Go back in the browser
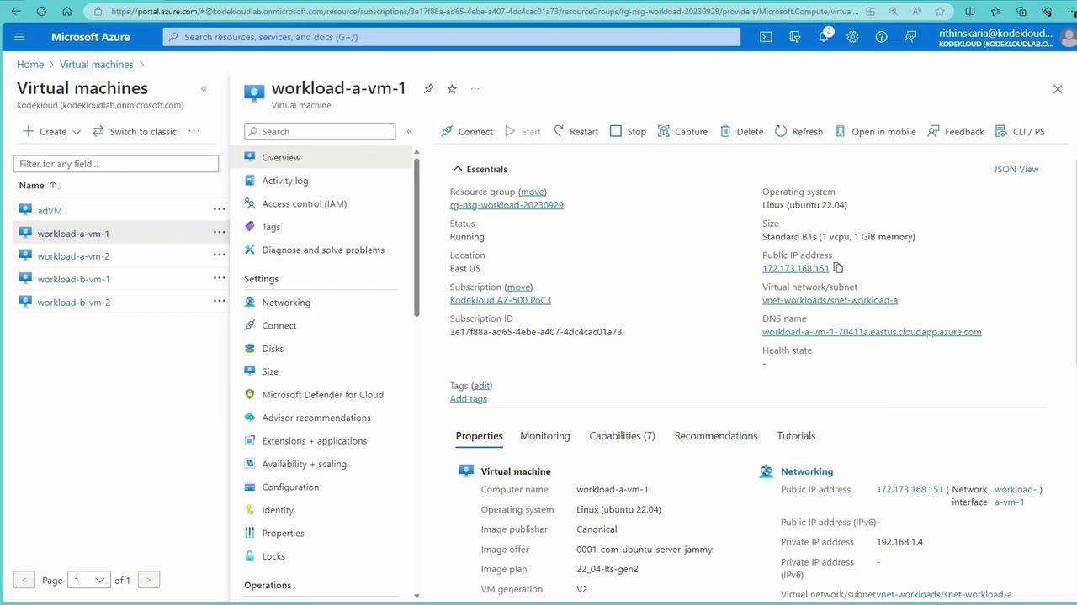This screenshot has width=1077, height=605. click(x=16, y=12)
